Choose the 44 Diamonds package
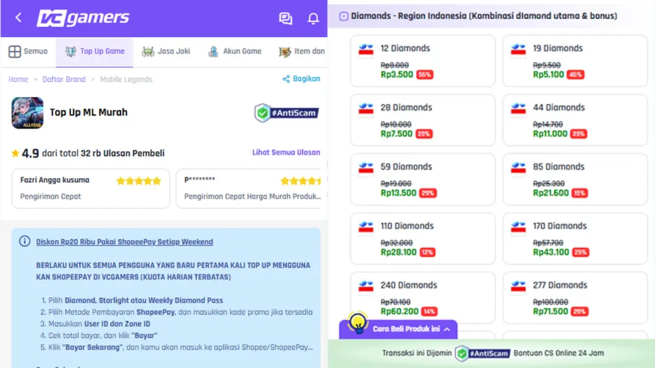The image size is (655, 368). 575,120
